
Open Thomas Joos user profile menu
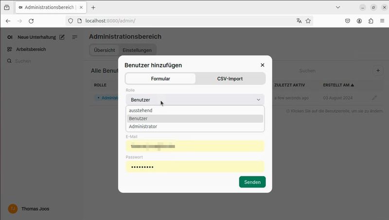(x=29, y=209)
